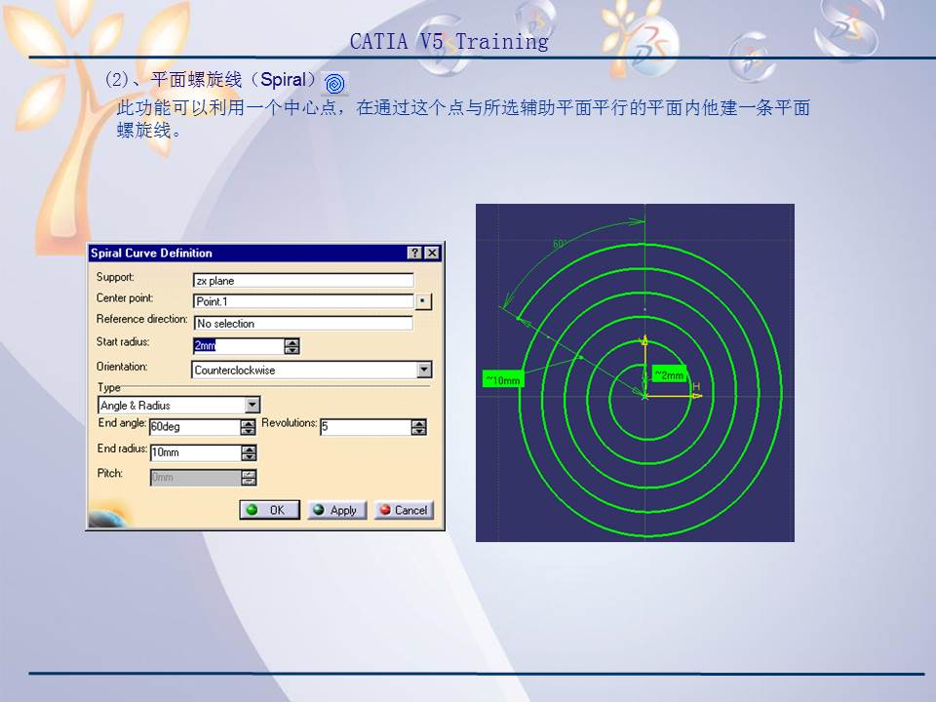Click the Help question-mark icon on the dialog
Viewport: 936px width, 702px height.
(416, 253)
